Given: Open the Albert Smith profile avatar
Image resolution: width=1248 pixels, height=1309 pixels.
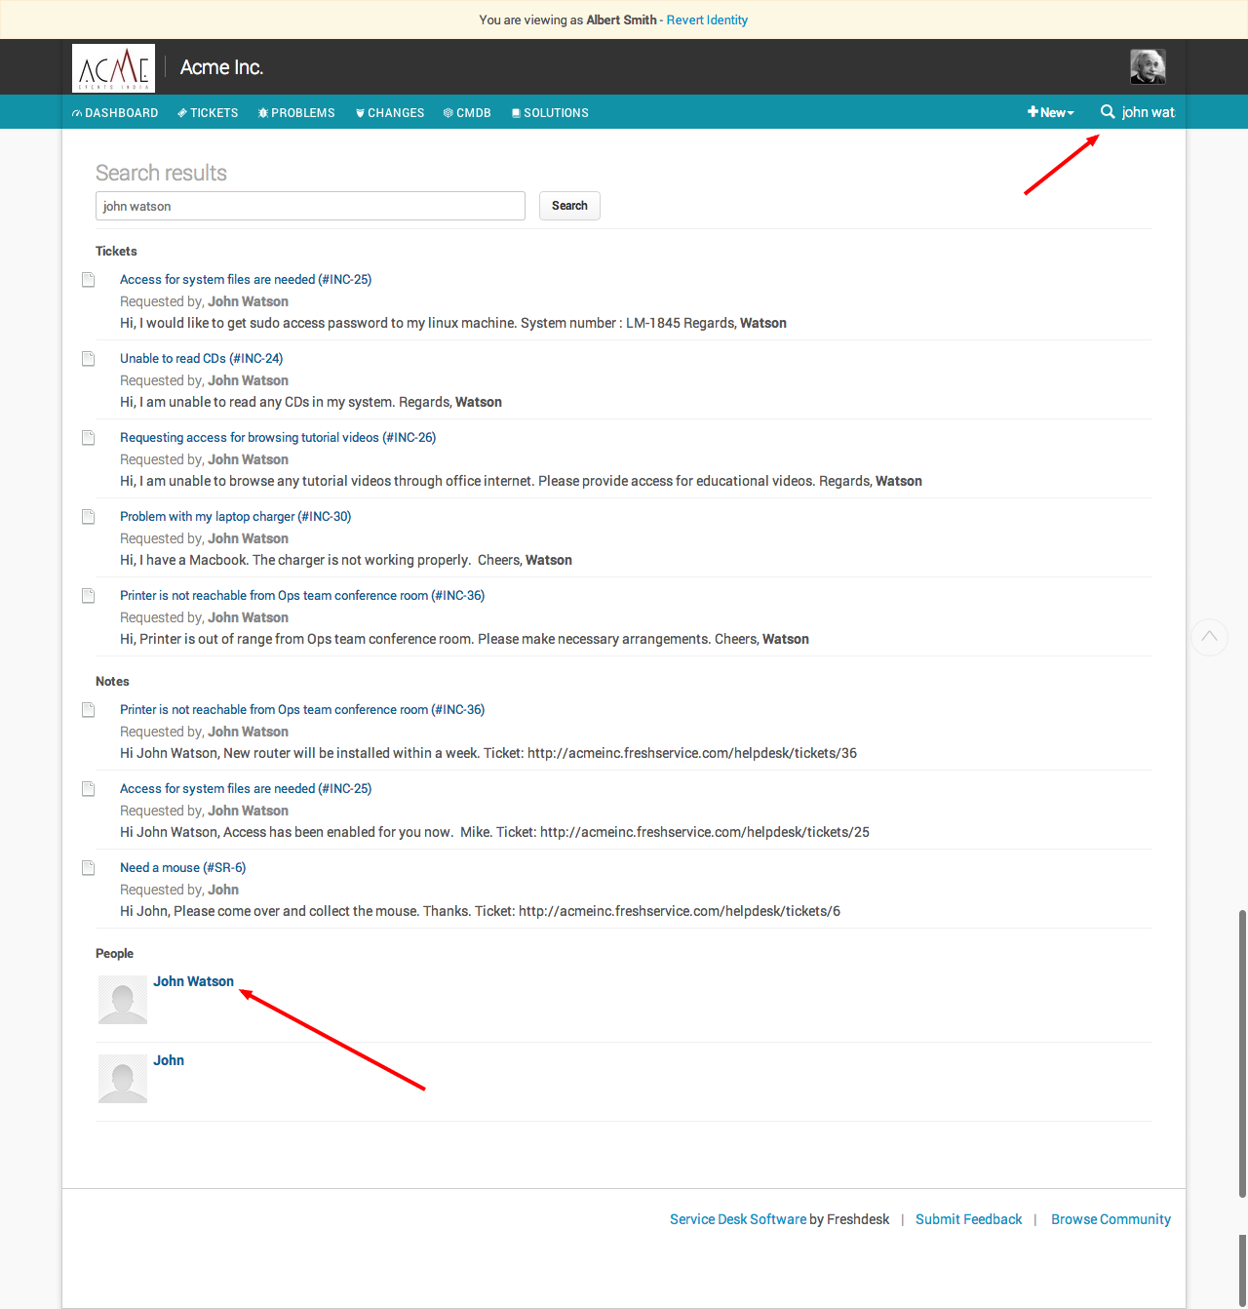Looking at the screenshot, I should pyautogui.click(x=1148, y=67).
